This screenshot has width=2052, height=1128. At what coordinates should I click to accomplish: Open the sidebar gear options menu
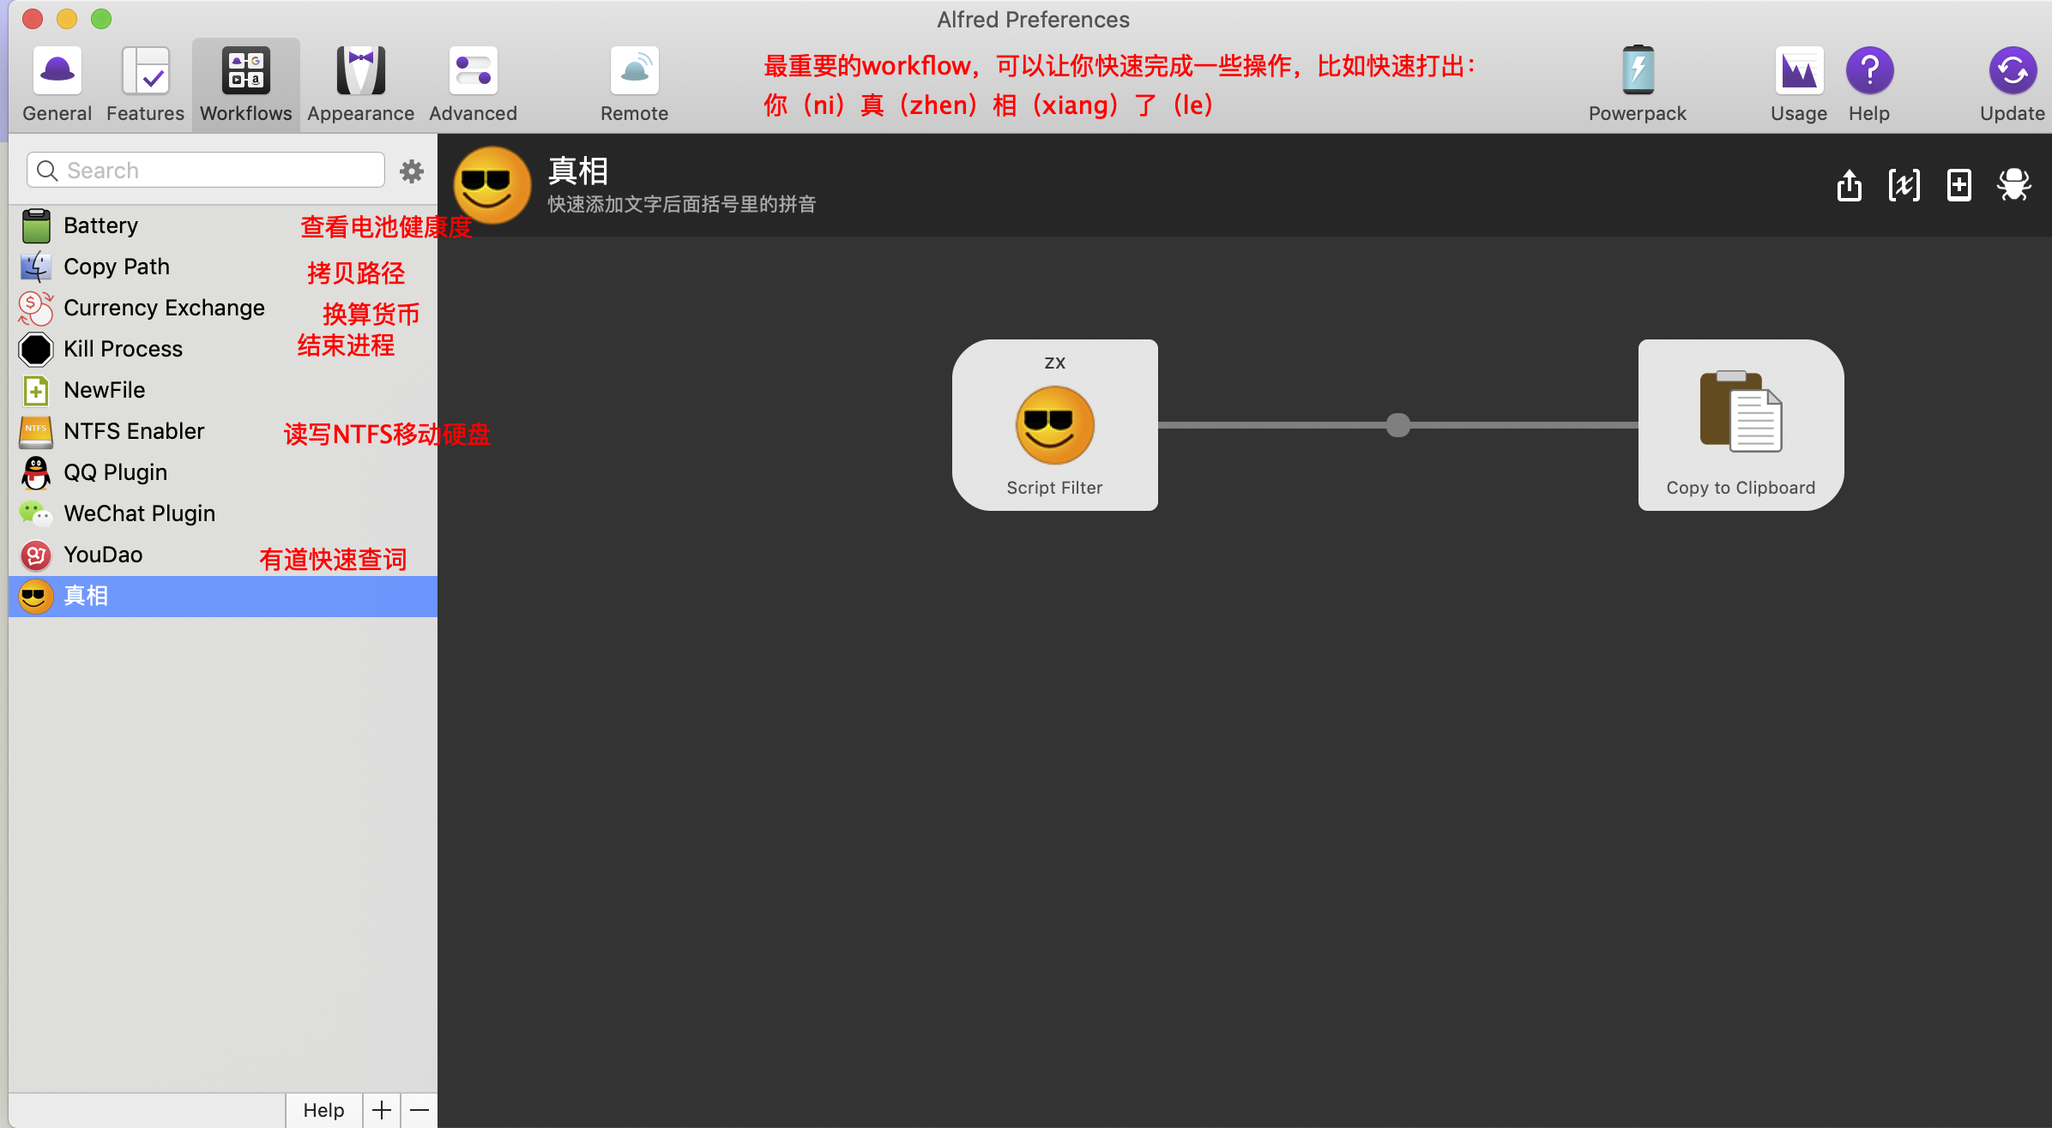(x=412, y=171)
